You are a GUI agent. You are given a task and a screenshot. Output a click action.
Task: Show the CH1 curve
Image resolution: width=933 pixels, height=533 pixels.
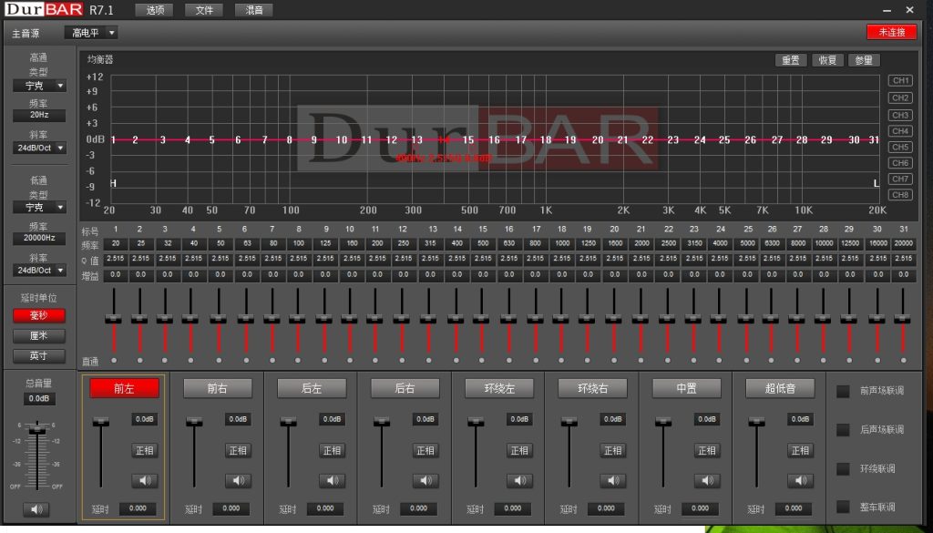click(x=900, y=80)
